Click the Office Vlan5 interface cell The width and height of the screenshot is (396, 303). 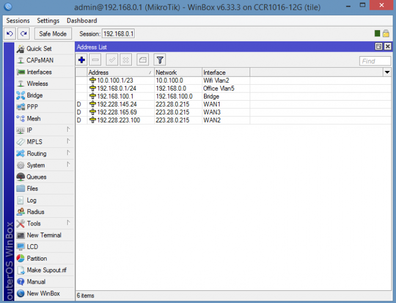tap(226, 89)
